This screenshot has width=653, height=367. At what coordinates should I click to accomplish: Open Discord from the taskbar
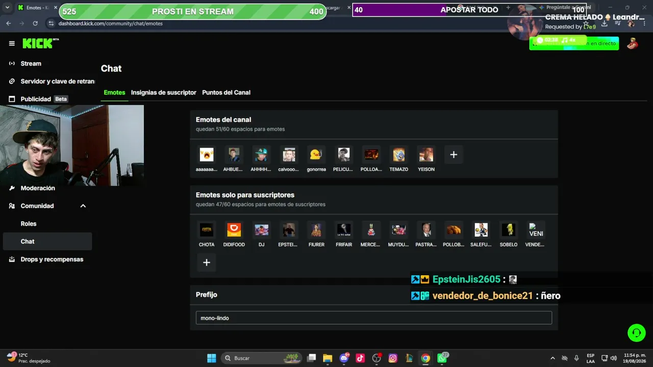344,358
